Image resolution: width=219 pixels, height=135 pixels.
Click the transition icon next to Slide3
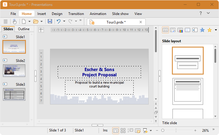5,84
